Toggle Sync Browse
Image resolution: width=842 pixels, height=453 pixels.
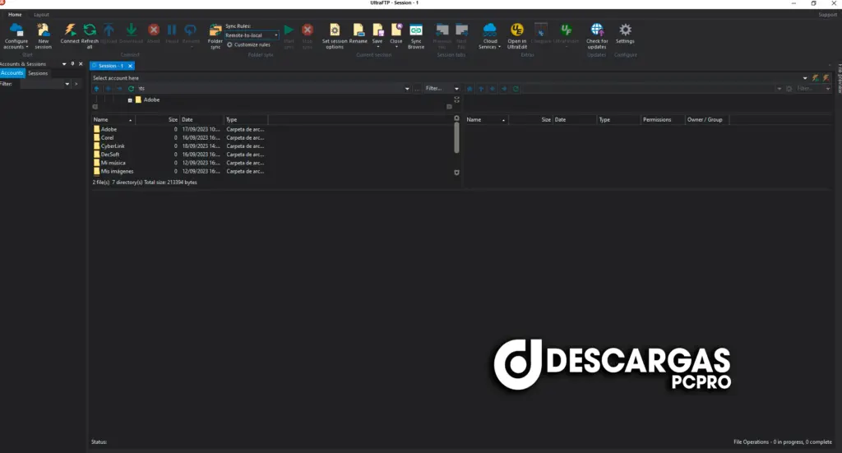tap(416, 36)
